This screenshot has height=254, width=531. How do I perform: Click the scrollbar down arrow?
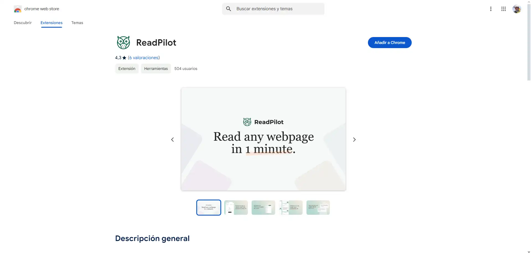529,252
